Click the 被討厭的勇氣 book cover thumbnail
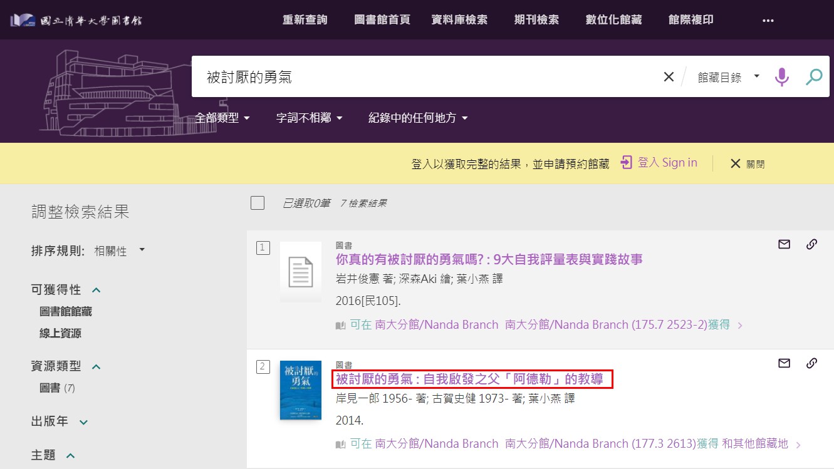The height and width of the screenshot is (469, 834). click(301, 390)
